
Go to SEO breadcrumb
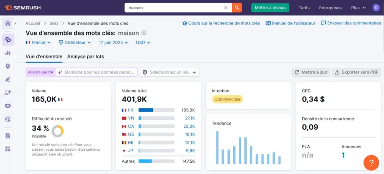(54, 23)
